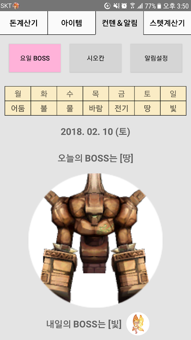Tap the battery icon in status bar
Screen dimensions: 191x340
(159, 6)
